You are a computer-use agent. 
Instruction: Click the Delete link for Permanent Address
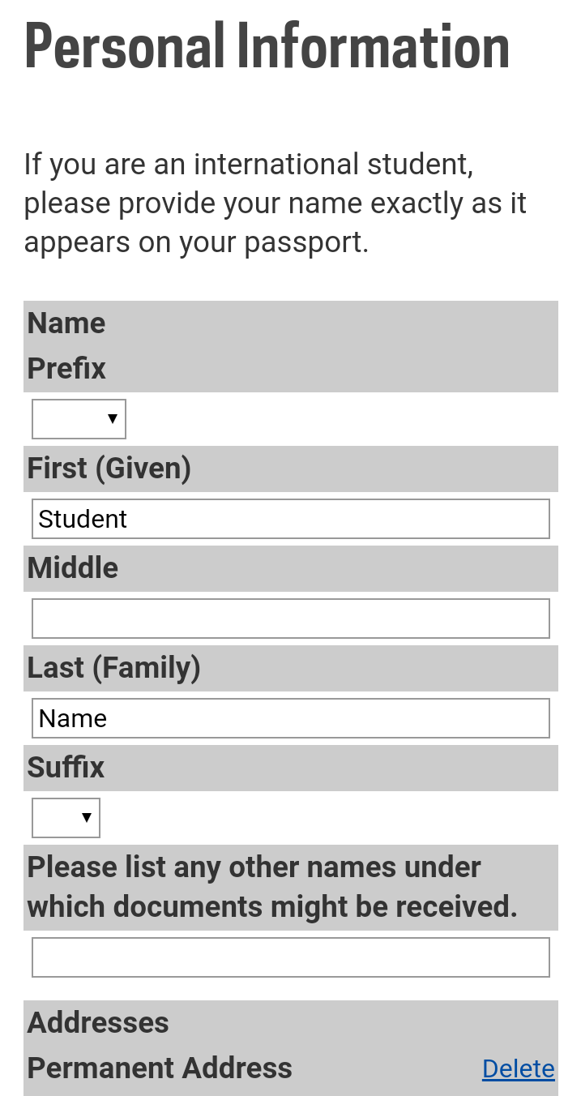point(518,1069)
